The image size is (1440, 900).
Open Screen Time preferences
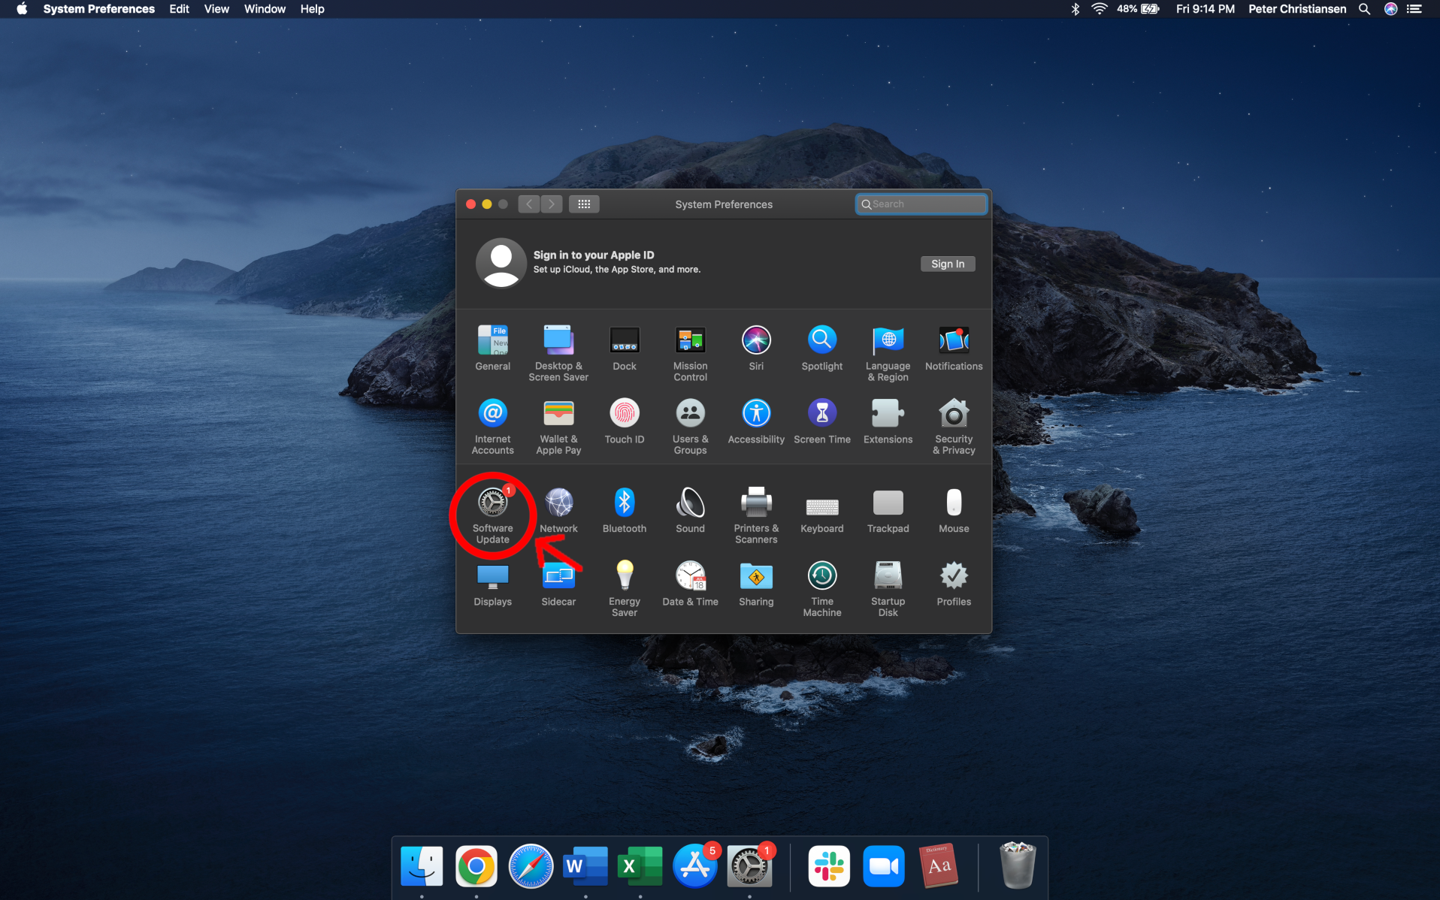[x=821, y=421]
